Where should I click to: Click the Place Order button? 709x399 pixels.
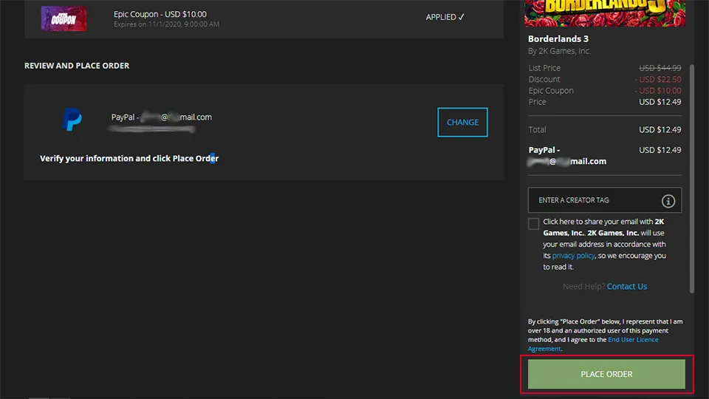click(606, 374)
